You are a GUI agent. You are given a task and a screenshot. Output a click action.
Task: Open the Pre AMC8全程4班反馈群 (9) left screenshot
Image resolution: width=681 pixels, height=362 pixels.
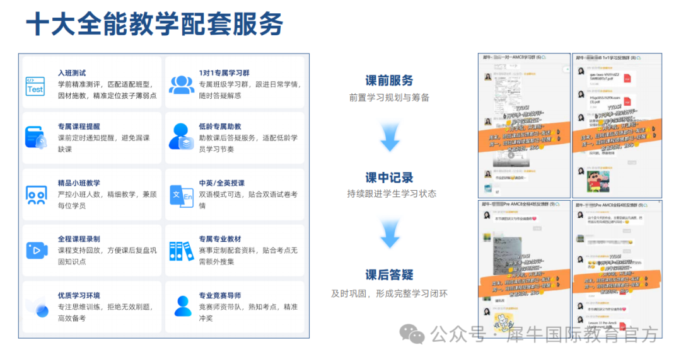(524, 269)
